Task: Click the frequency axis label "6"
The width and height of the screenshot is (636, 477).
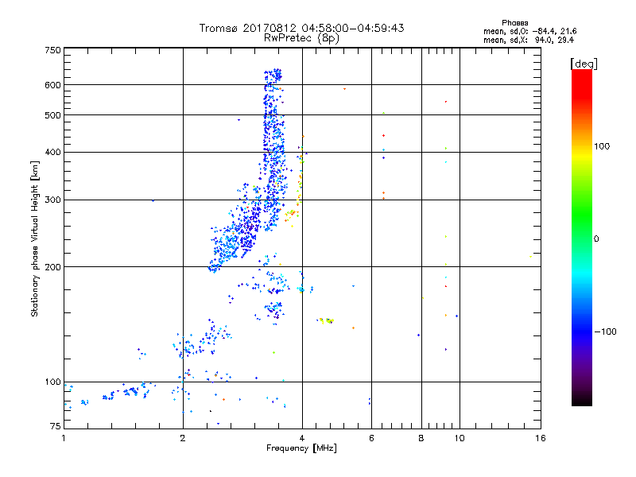Action: tap(371, 438)
